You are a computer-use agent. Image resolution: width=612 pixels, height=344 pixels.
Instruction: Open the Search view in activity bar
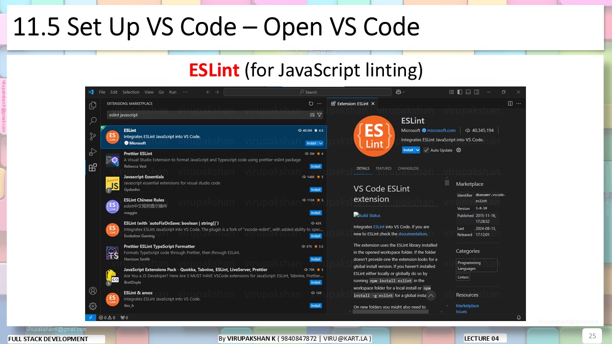tap(93, 121)
